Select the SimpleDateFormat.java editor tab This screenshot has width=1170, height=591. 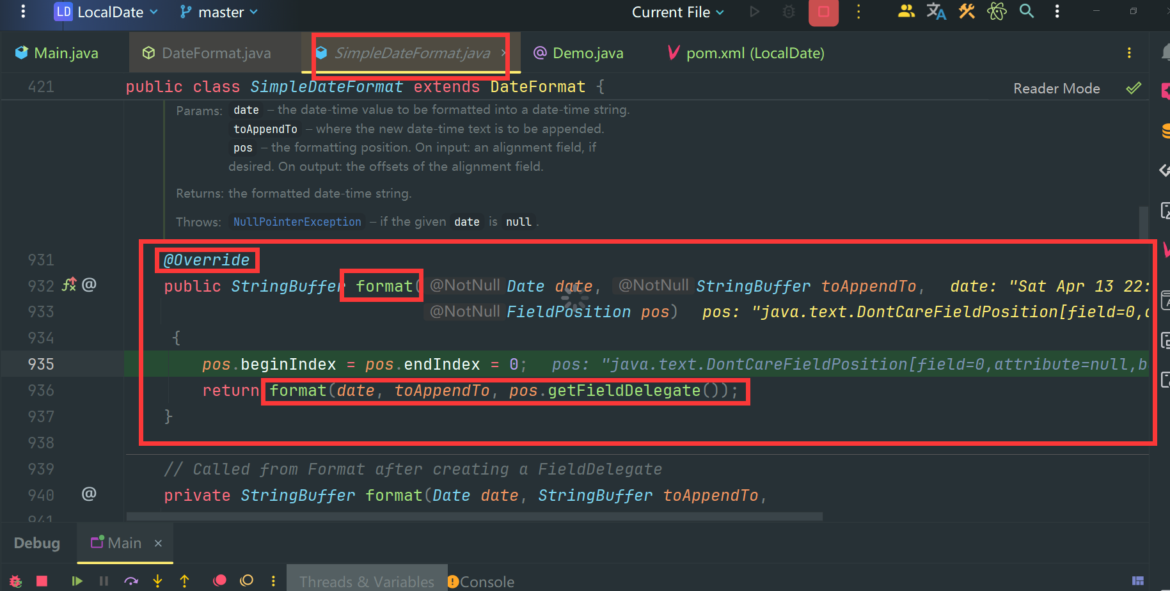point(411,53)
